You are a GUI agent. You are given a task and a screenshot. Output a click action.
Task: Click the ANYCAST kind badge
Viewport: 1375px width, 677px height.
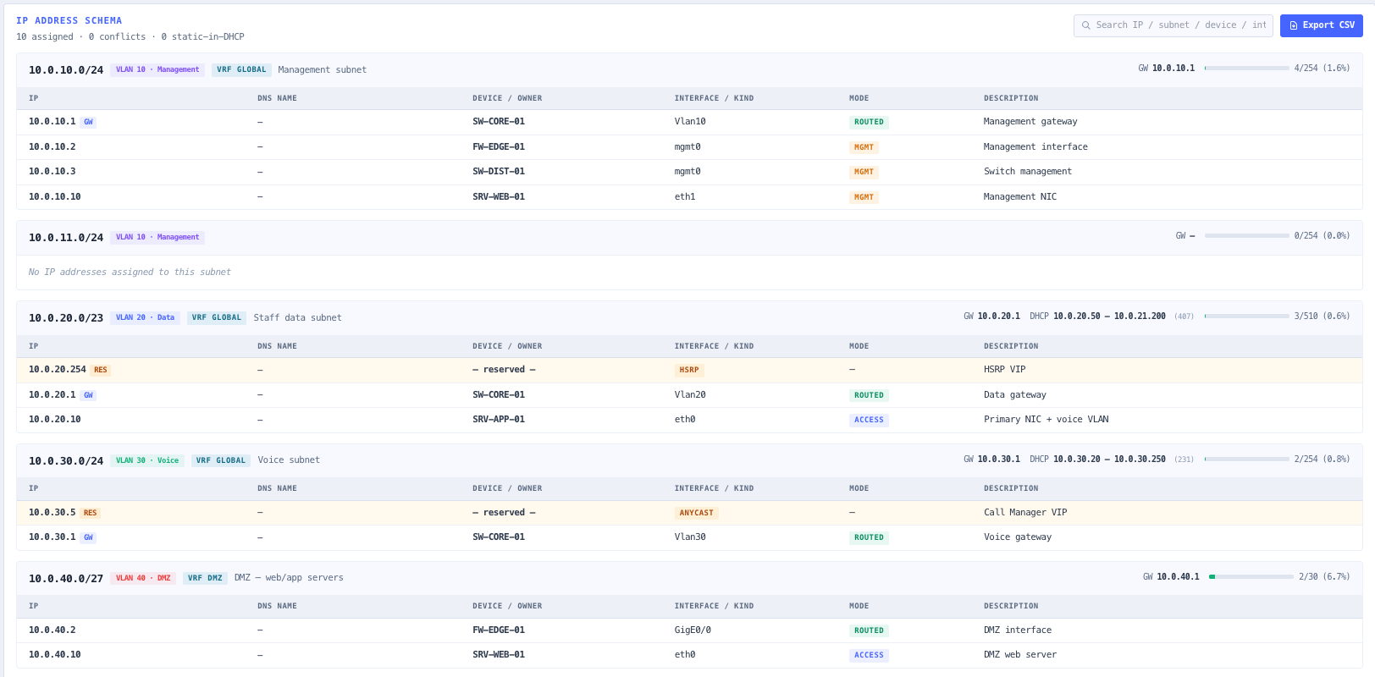(697, 514)
